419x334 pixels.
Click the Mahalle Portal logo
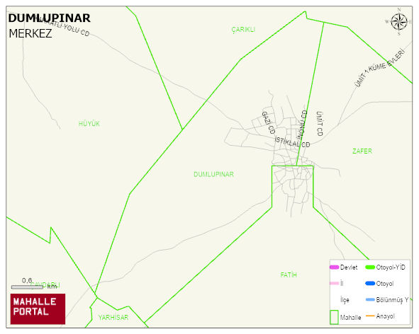(38, 309)
